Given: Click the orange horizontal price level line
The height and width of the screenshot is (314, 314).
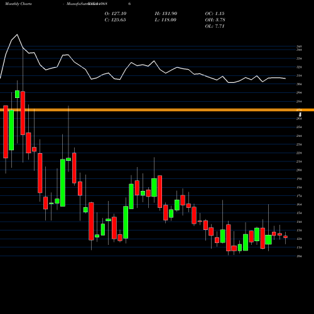Looking at the screenshot, I should tap(157, 110).
